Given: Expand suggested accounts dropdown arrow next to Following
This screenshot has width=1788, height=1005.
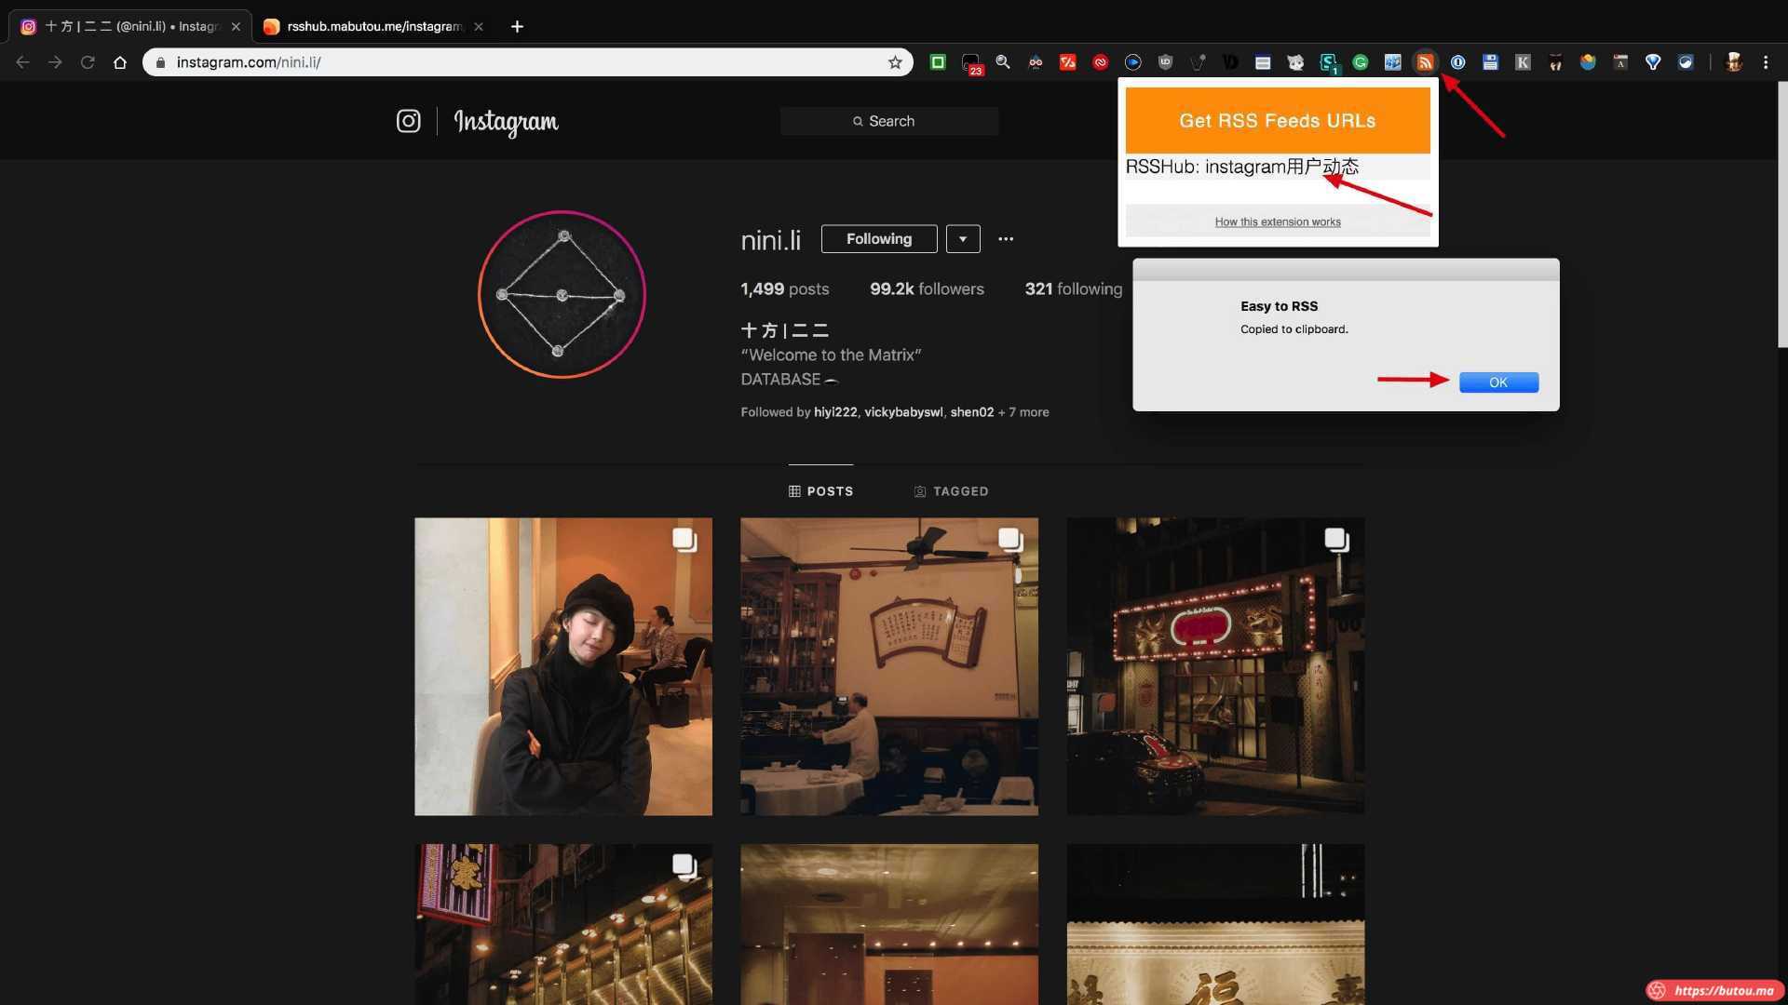Looking at the screenshot, I should click(x=963, y=239).
